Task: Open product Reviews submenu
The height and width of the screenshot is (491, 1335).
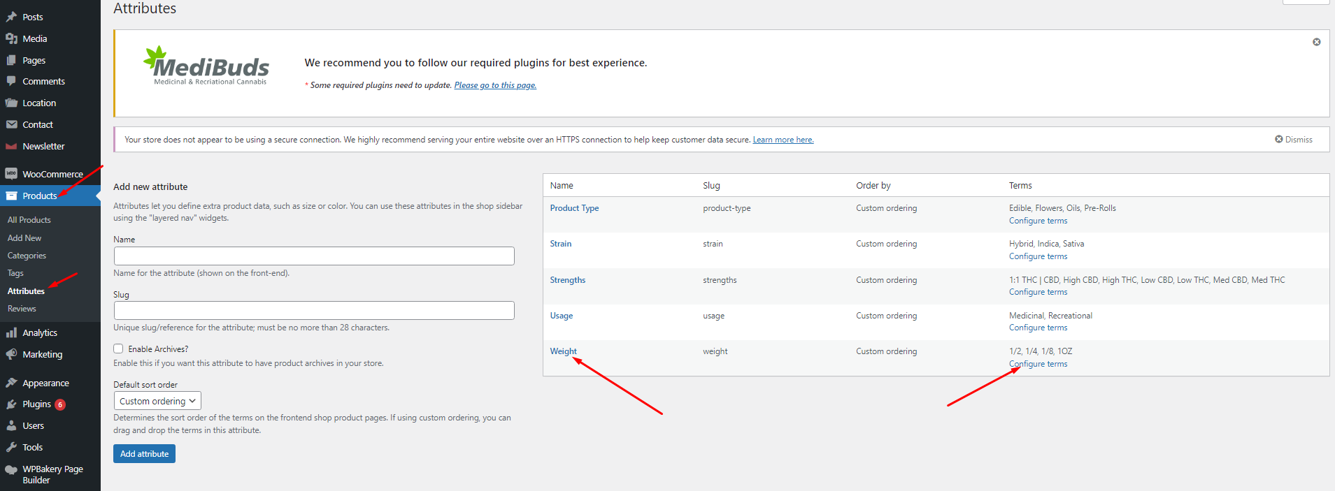Action: [22, 309]
